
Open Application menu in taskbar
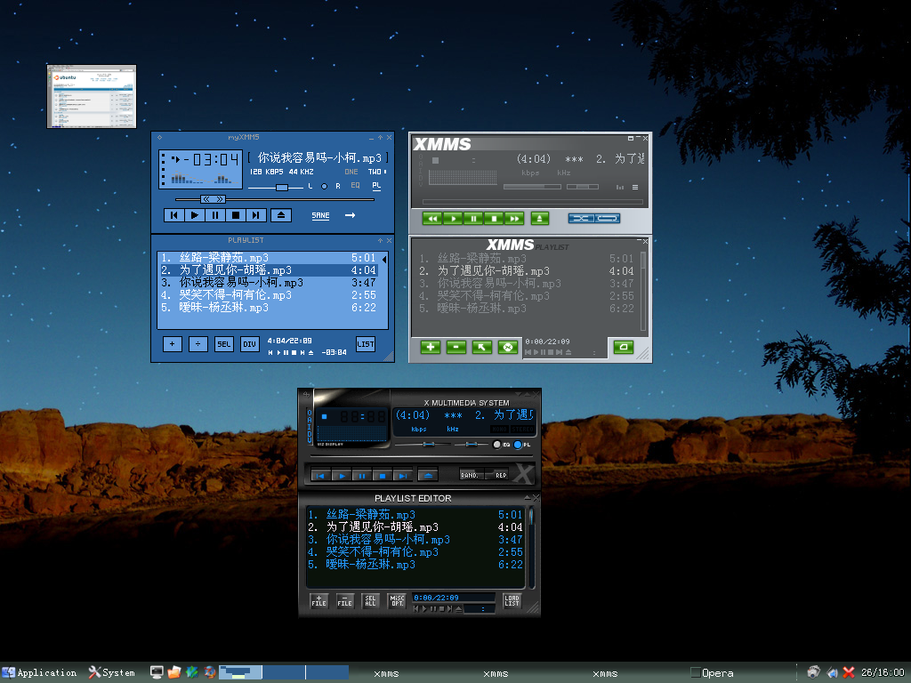[x=39, y=672]
